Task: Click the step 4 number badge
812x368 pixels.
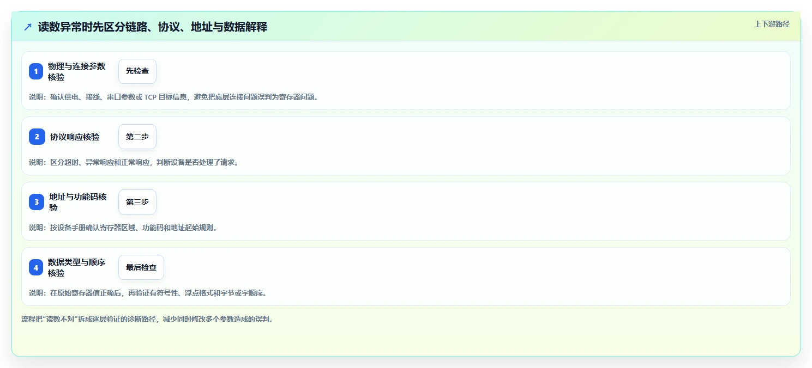Action: click(36, 267)
